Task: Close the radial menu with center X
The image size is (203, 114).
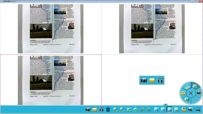Action: [x=191, y=93]
